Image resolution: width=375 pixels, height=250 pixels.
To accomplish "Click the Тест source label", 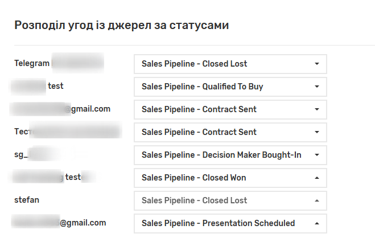I will coord(21,132).
